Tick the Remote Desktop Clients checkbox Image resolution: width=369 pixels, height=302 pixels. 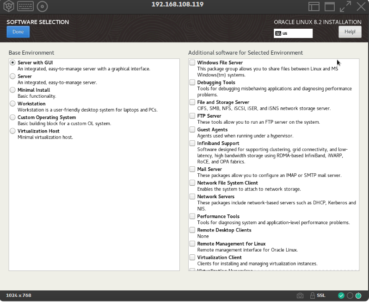192,230
